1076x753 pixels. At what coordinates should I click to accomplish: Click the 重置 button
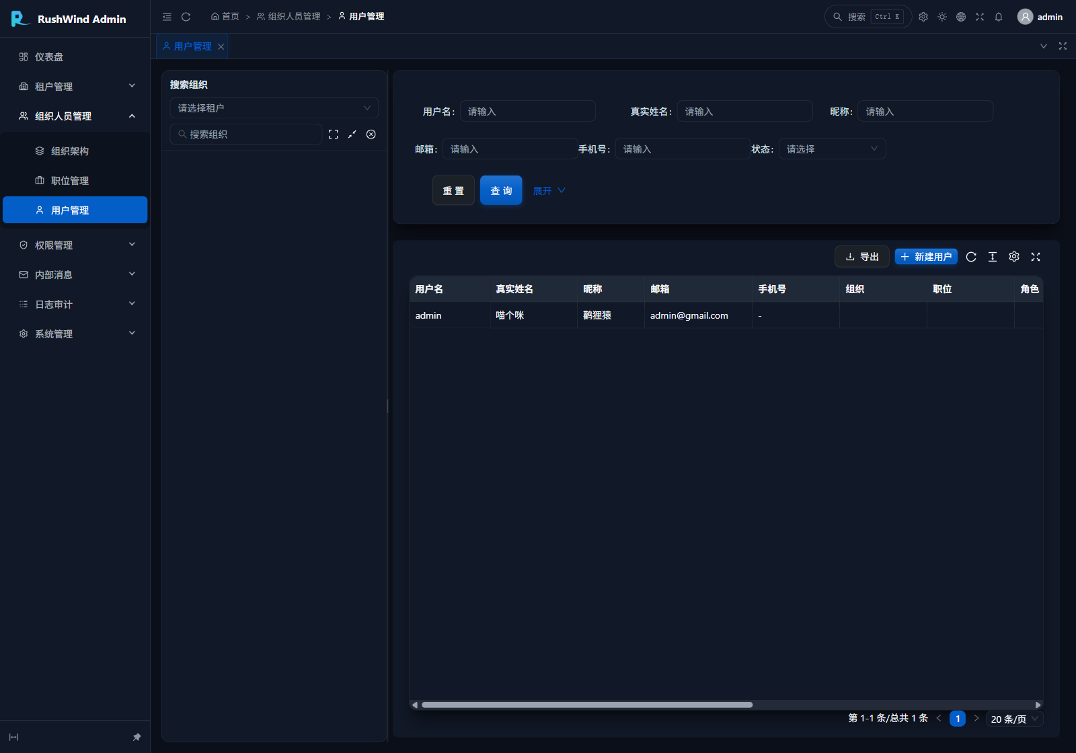point(453,191)
